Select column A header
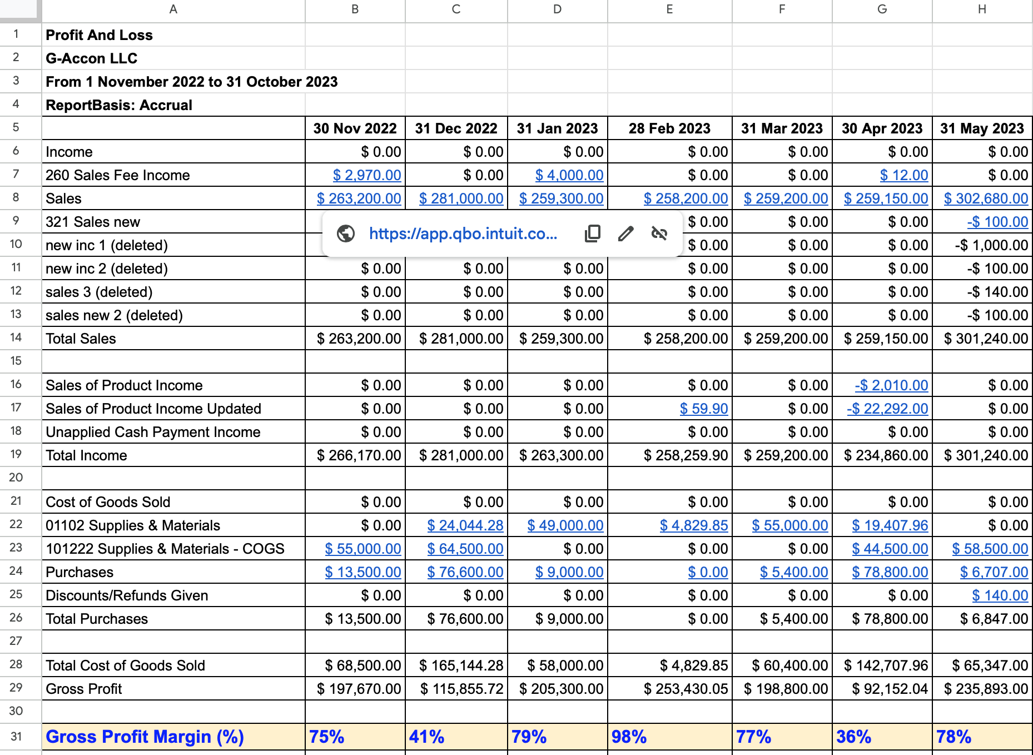 173,9
